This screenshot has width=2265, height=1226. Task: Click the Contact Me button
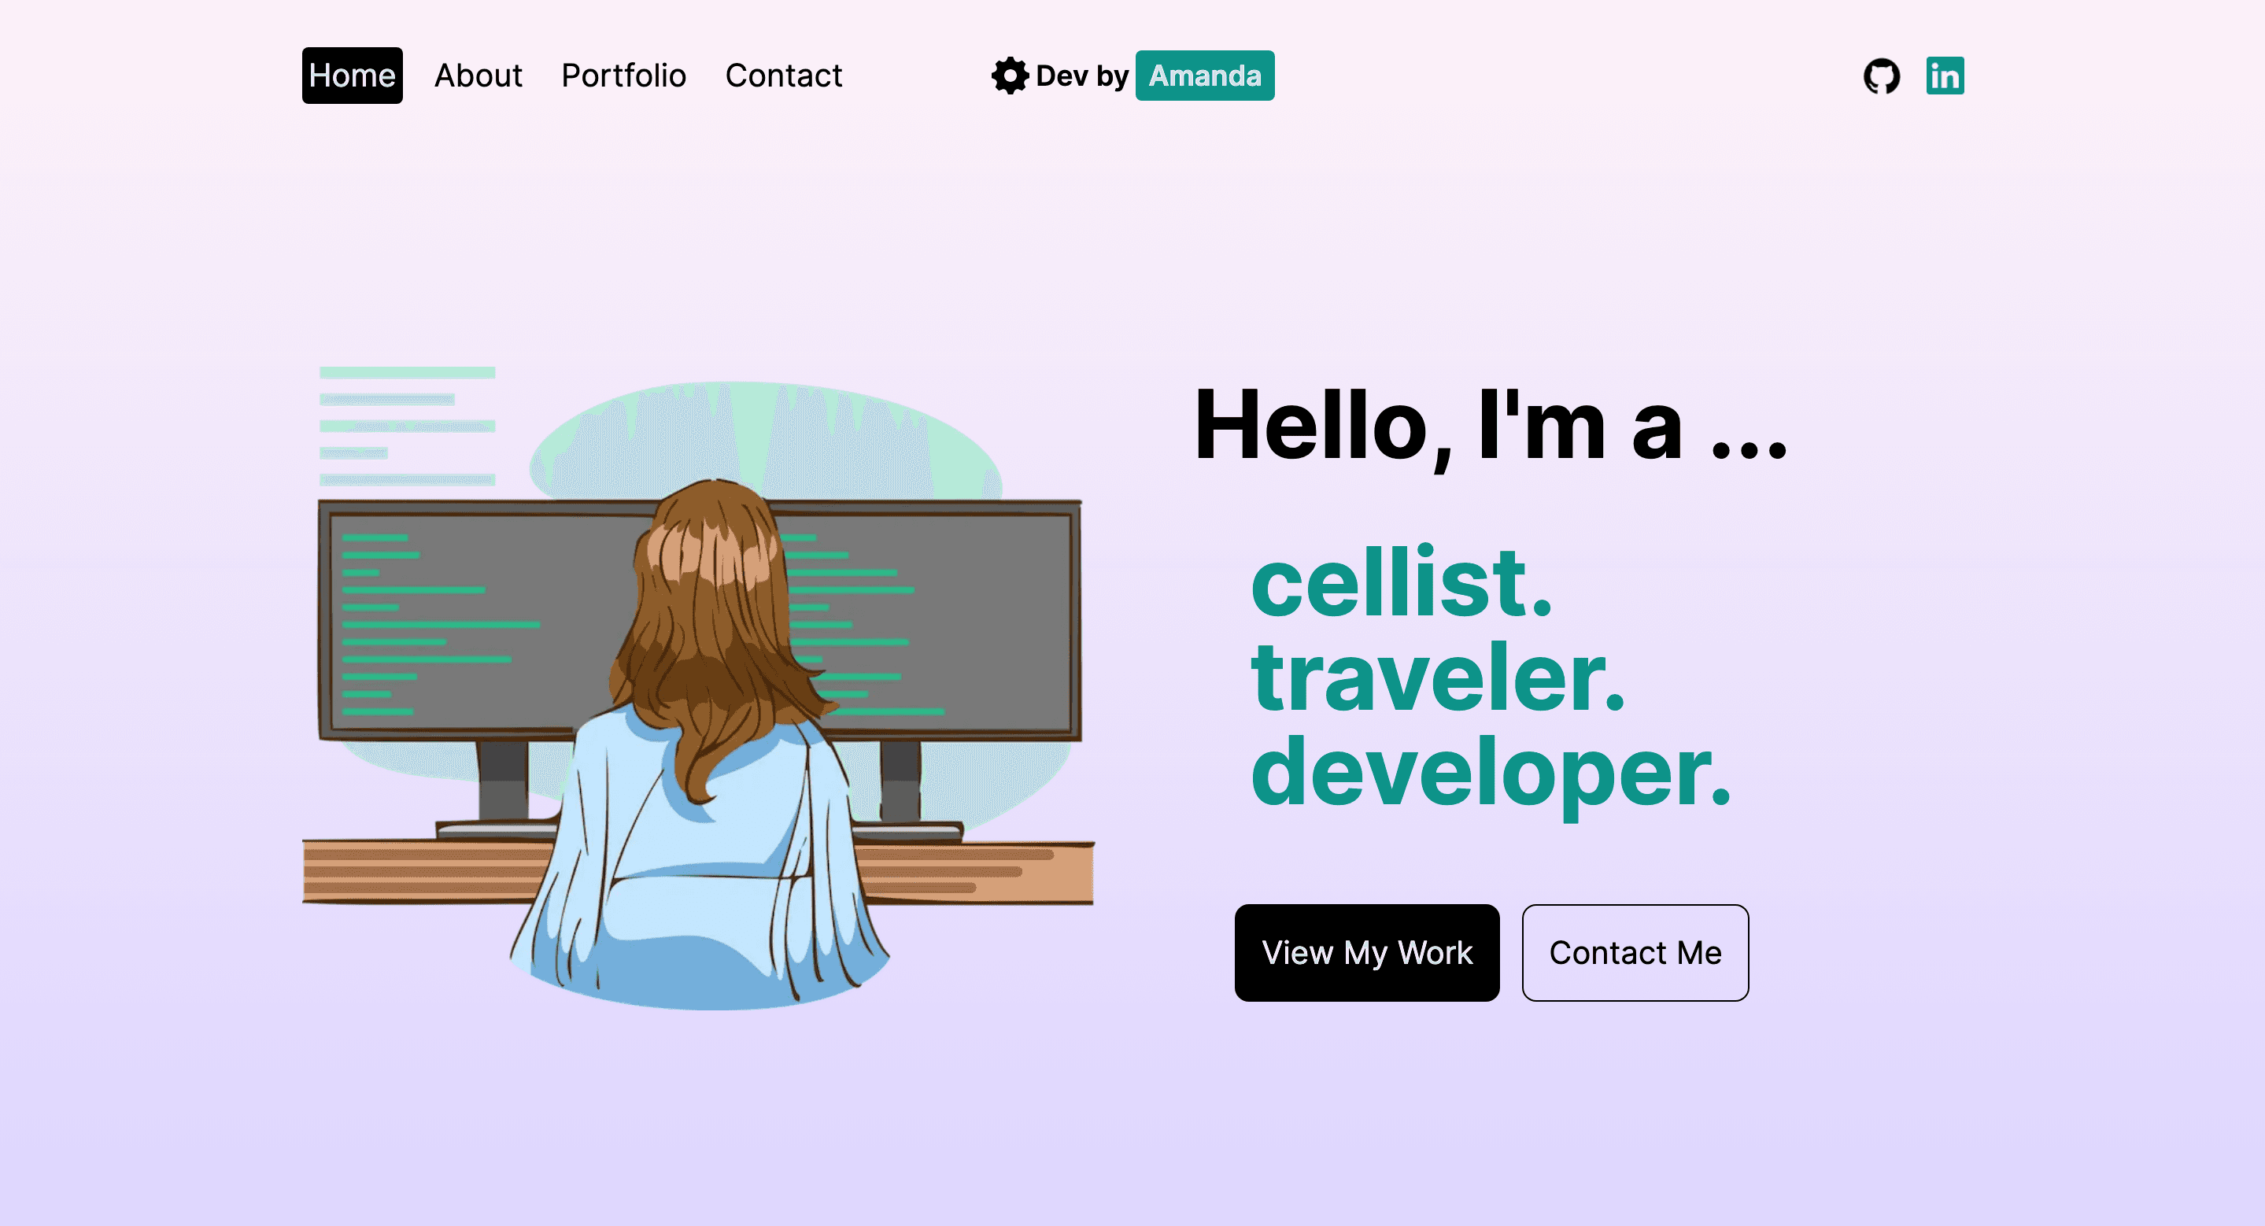click(1634, 953)
